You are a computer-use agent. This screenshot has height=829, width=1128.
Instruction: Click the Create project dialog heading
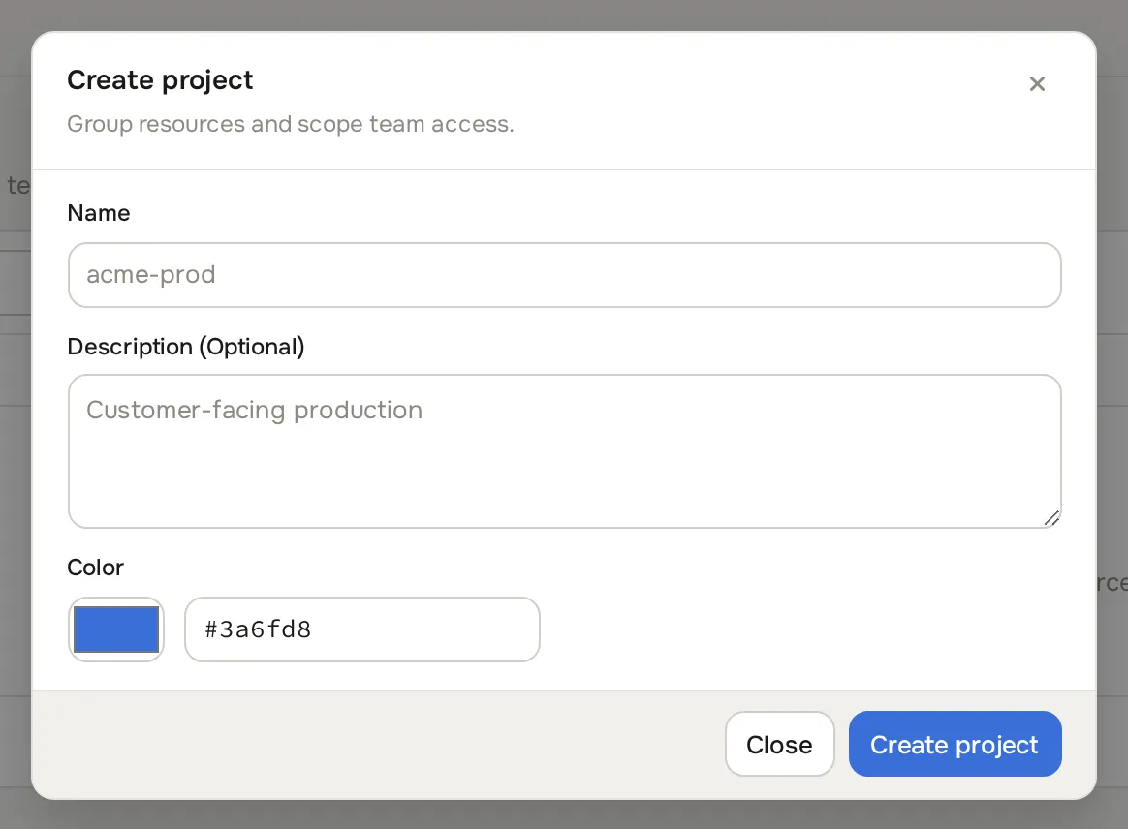160,80
